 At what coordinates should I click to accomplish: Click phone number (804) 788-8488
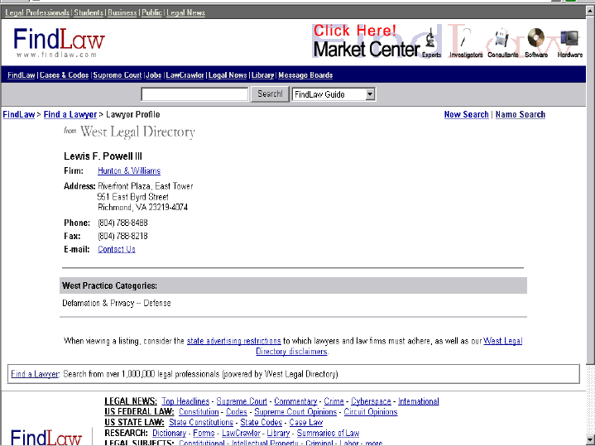coord(122,223)
